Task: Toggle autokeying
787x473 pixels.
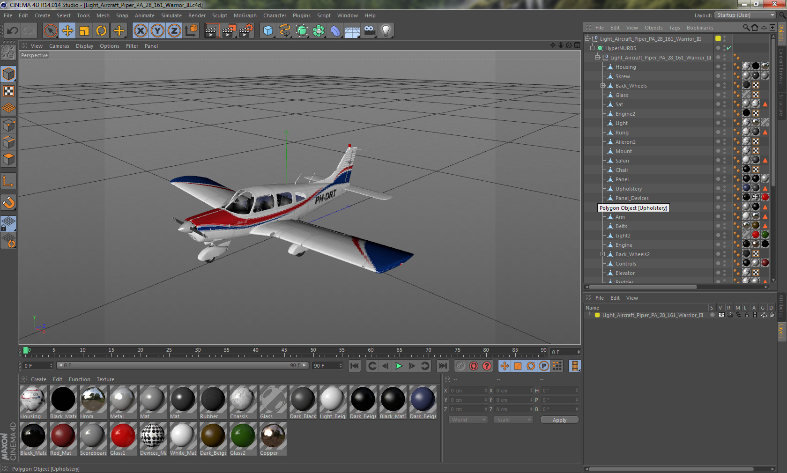Action: (x=474, y=366)
